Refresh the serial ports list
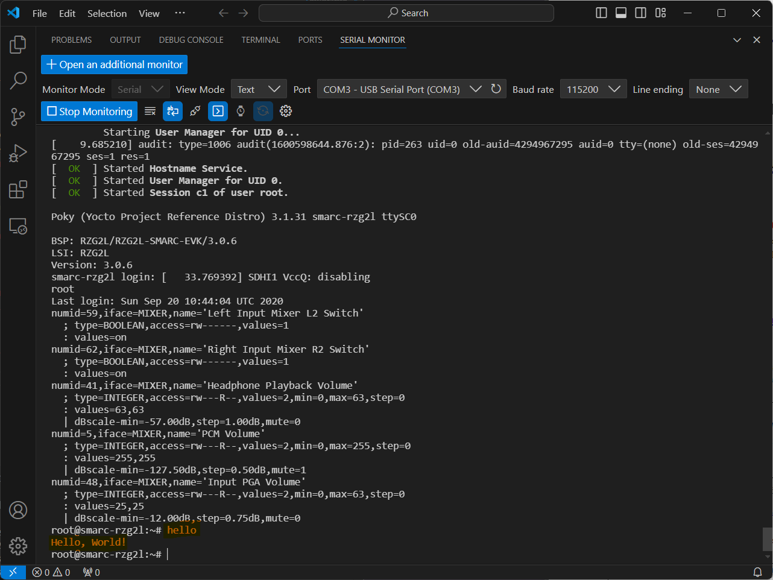The height and width of the screenshot is (580, 773). click(496, 89)
